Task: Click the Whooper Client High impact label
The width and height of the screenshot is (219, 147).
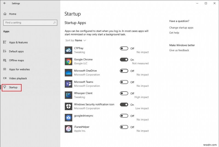Action: click(142, 97)
